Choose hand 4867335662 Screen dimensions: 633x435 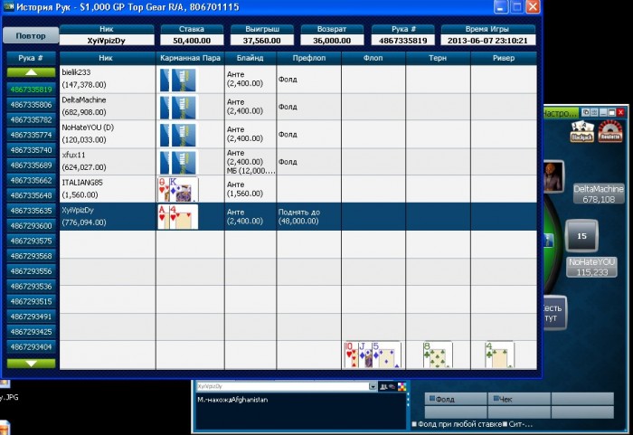point(31,180)
